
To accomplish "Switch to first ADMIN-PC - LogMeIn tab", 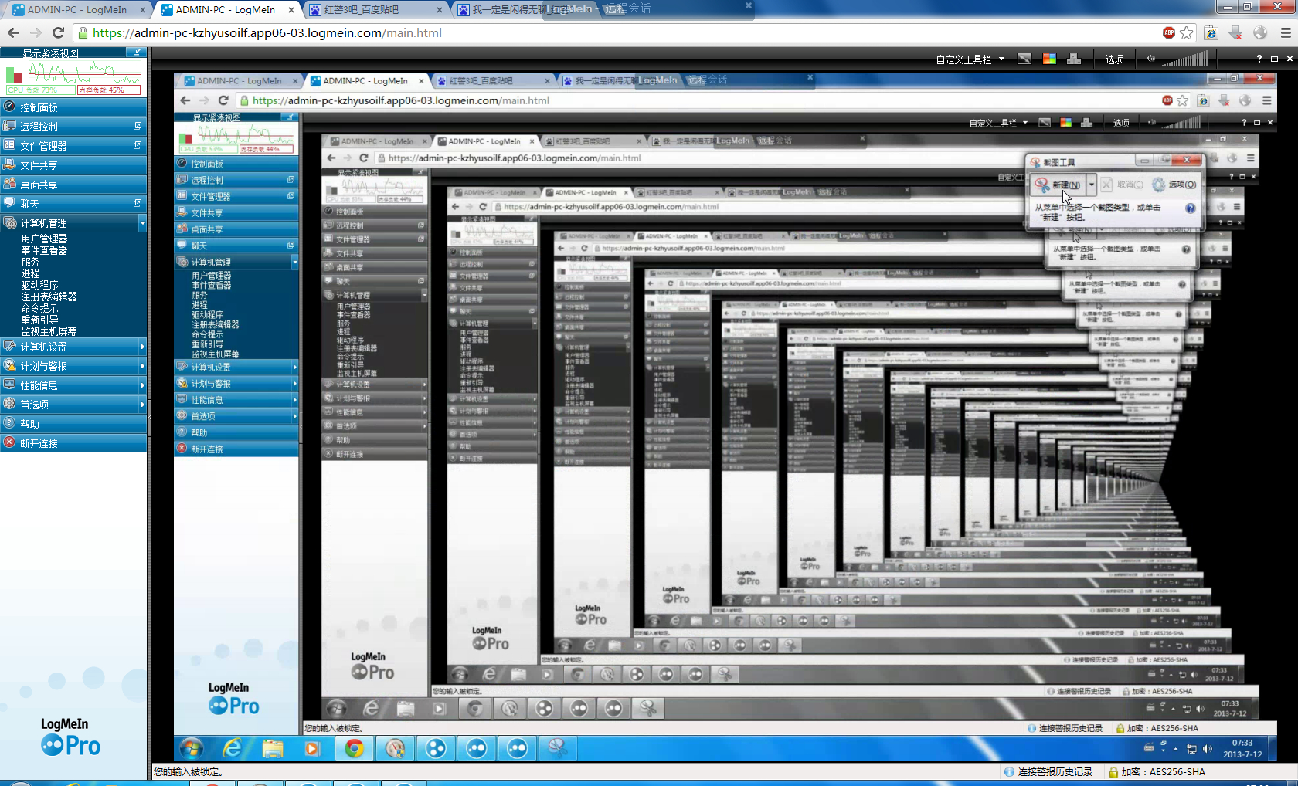I will [x=76, y=10].
